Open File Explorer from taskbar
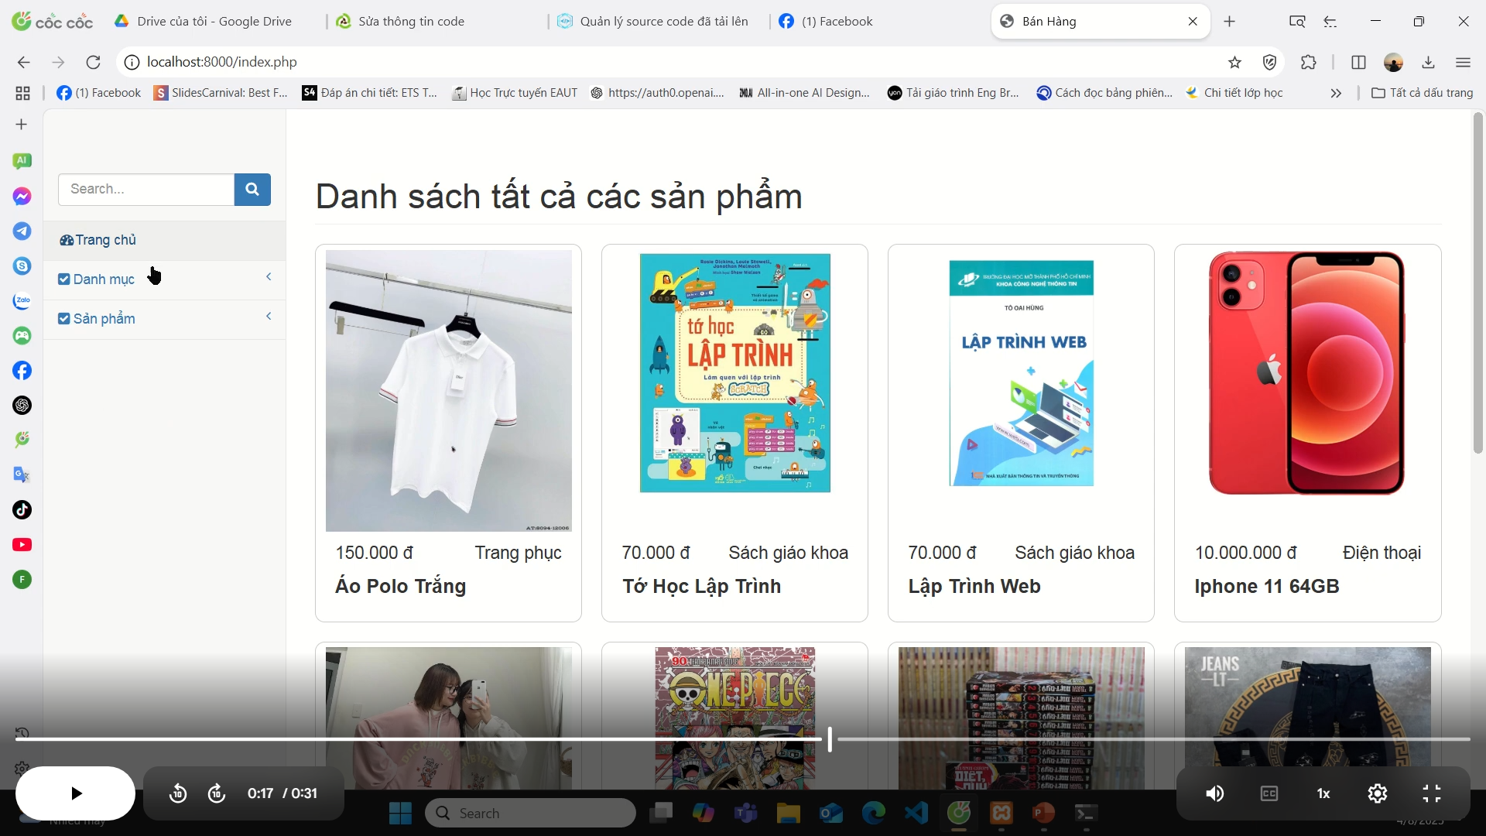 (788, 814)
